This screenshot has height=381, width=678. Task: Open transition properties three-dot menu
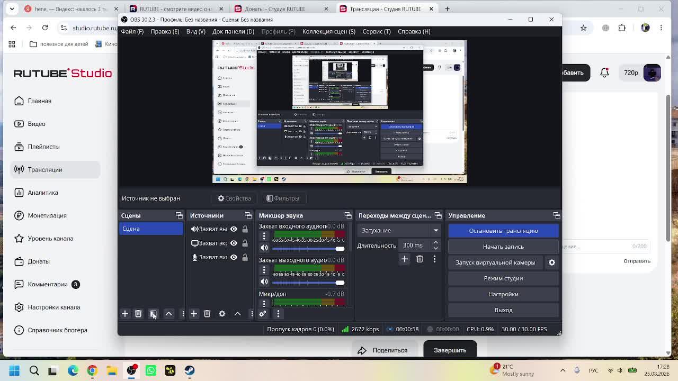pos(434,259)
